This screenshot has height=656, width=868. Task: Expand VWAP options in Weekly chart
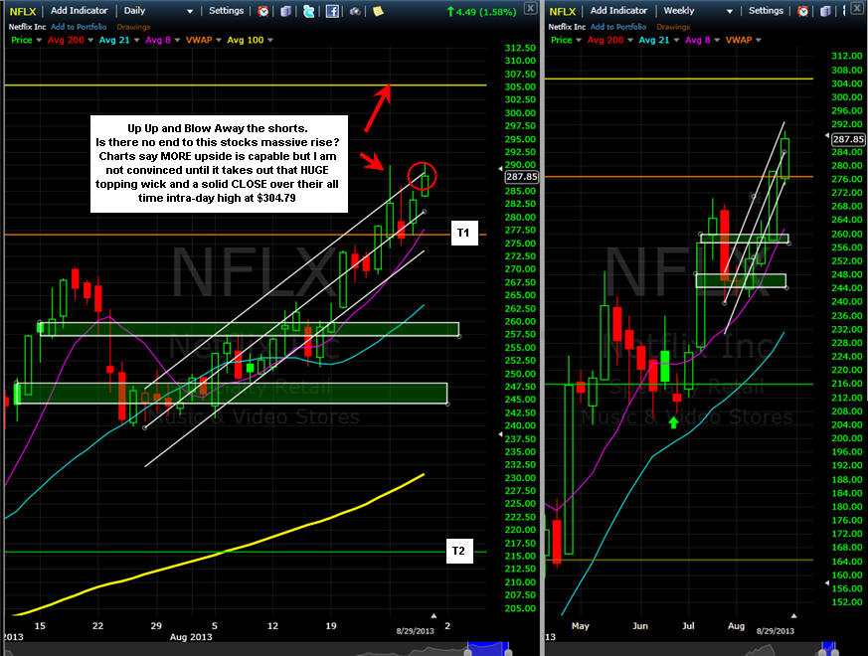(759, 41)
